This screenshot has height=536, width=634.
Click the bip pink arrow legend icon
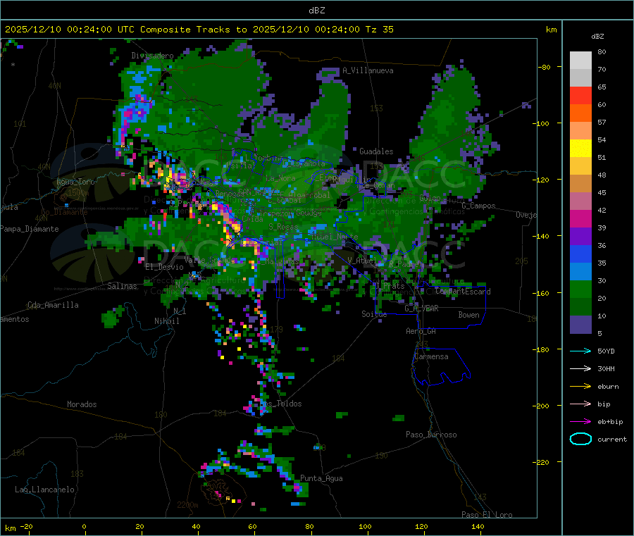coord(580,404)
